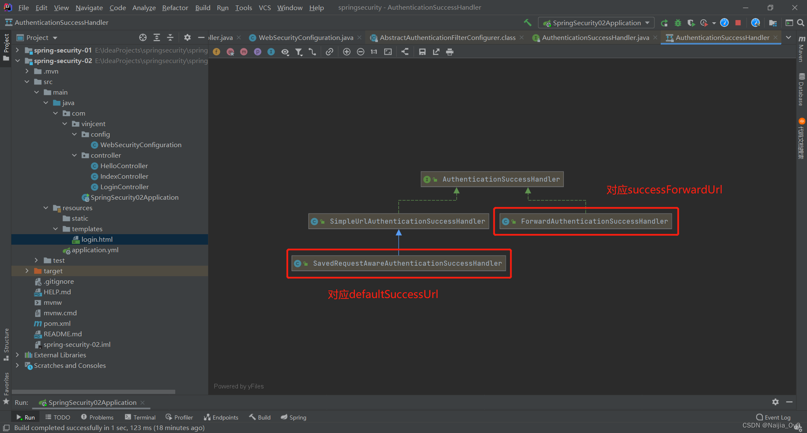Collapse the config package

tap(74, 134)
